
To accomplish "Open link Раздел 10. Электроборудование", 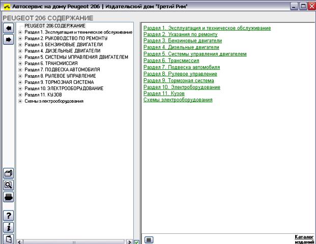I will (x=182, y=87).
